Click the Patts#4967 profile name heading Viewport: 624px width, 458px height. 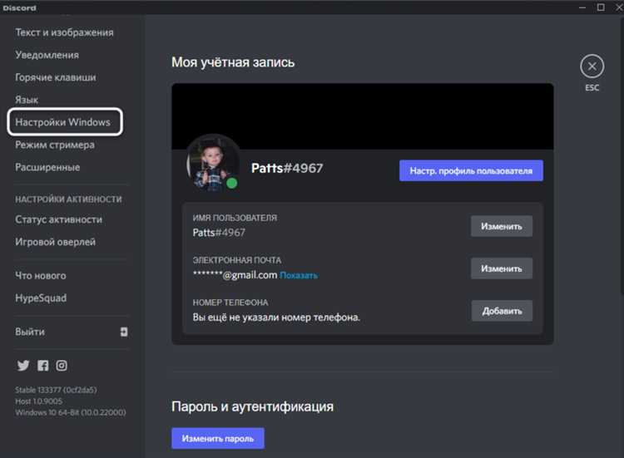287,168
